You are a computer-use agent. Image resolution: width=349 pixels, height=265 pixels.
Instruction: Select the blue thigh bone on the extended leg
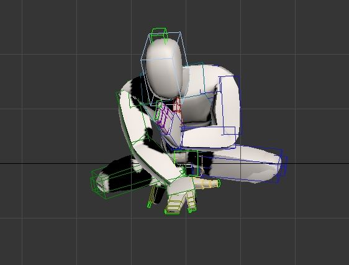point(239,164)
